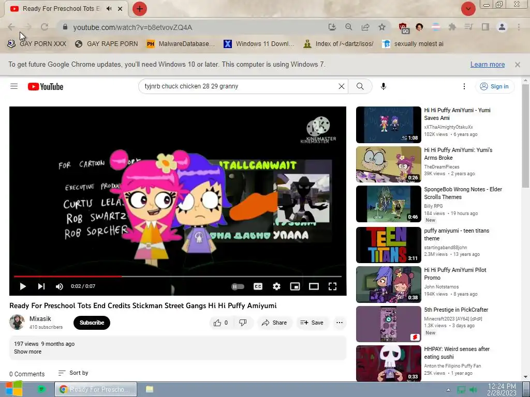This screenshot has height=397, width=530.
Task: Go to YouTube home via logo
Action: click(x=46, y=87)
